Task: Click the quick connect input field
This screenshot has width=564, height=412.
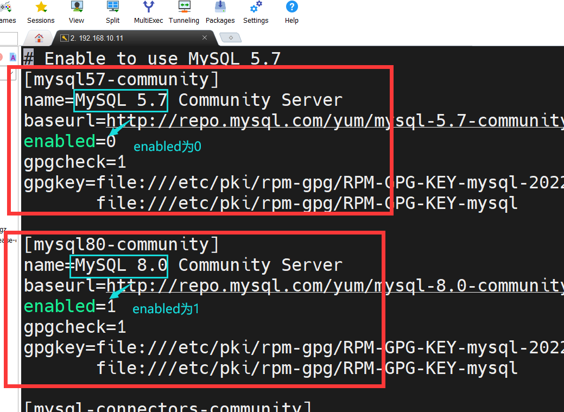Action: coord(9,38)
